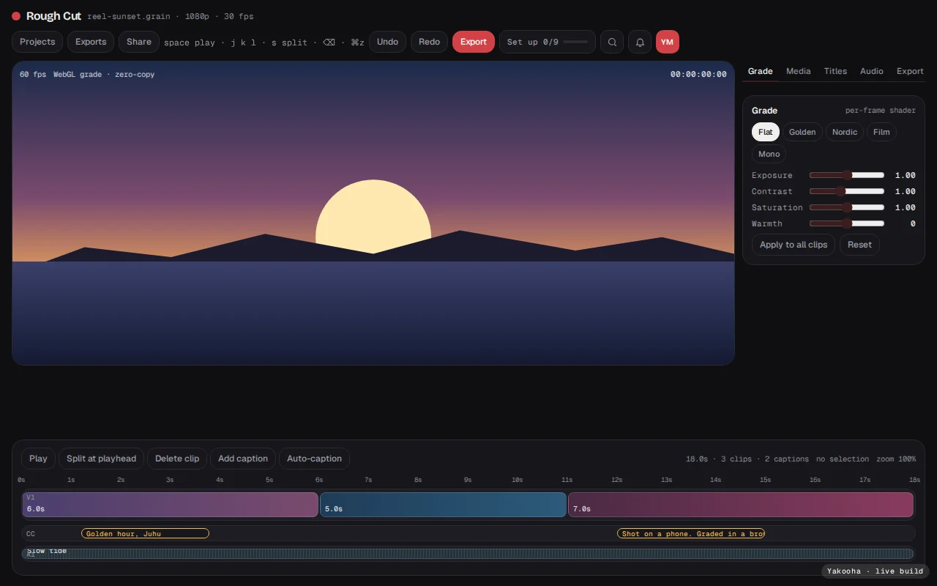Click the 9s mark on timeline ruler

(468, 480)
